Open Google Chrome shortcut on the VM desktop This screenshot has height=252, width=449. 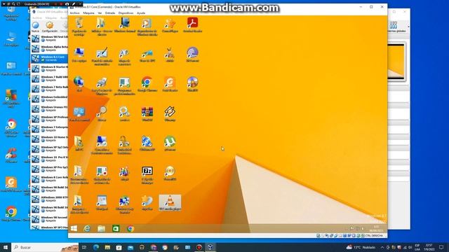point(147,84)
